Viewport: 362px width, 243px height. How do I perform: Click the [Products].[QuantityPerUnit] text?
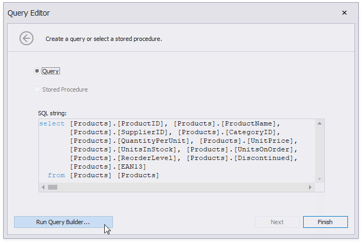pyautogui.click(x=130, y=141)
